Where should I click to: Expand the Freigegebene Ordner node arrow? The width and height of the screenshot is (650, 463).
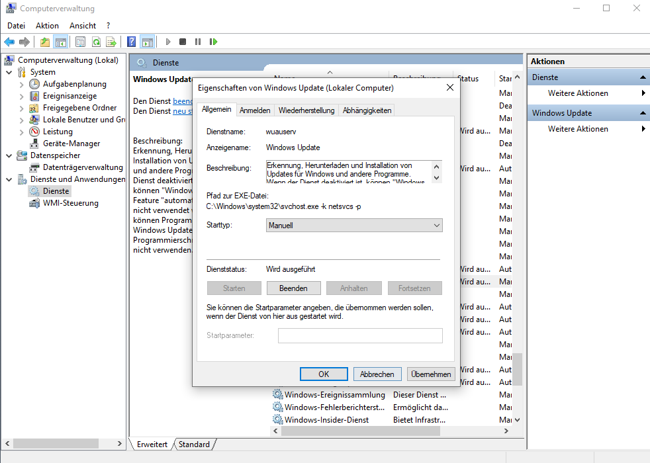point(22,108)
